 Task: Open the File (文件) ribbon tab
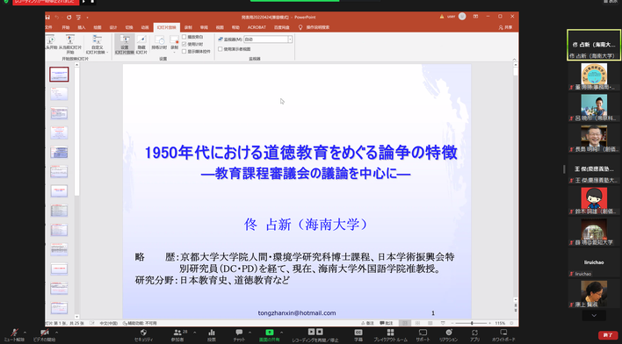tap(49, 27)
